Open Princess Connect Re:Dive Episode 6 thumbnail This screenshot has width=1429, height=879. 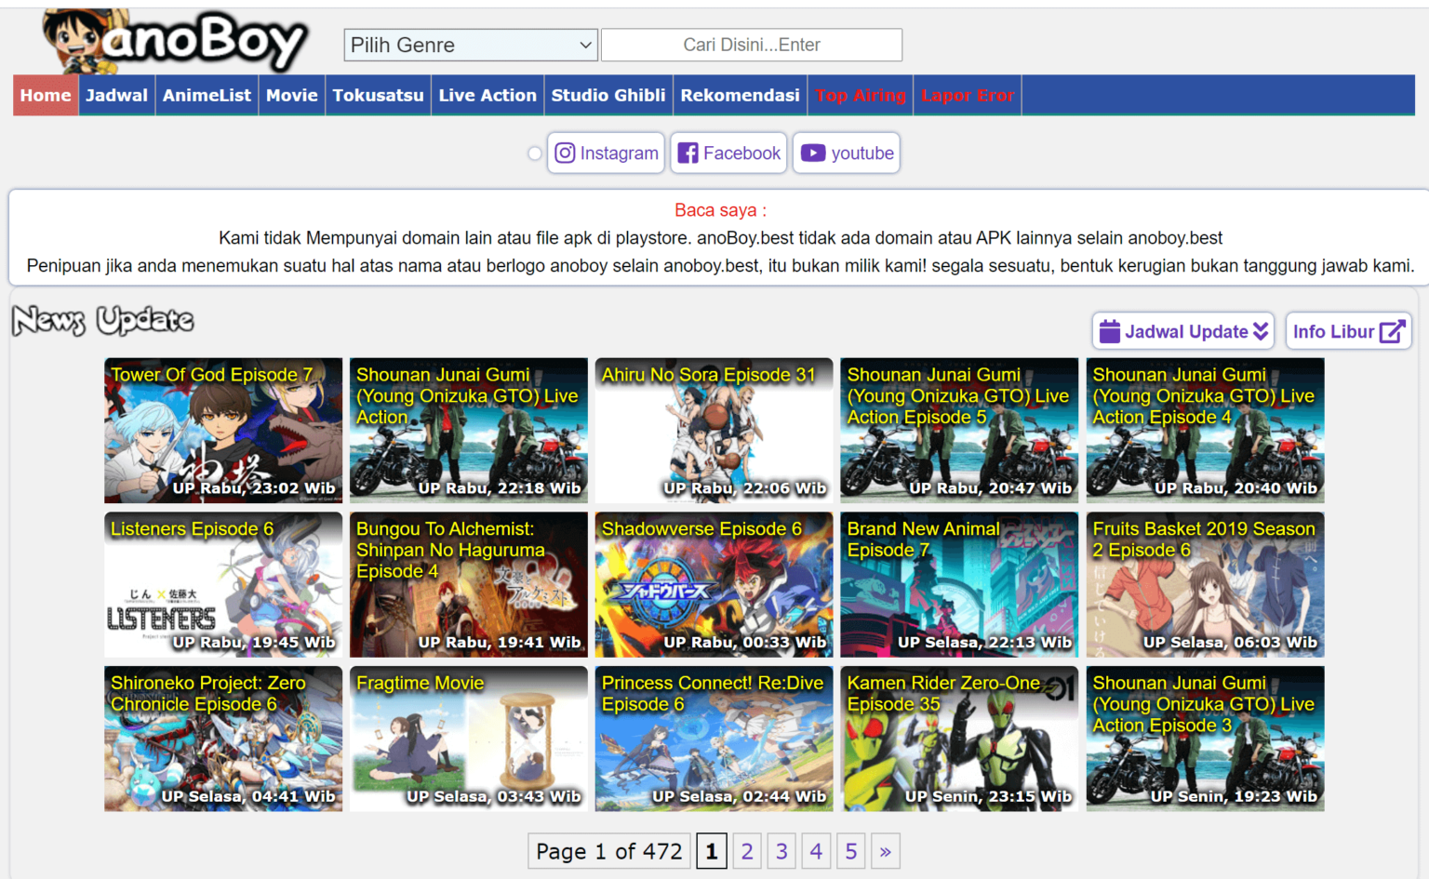(714, 739)
